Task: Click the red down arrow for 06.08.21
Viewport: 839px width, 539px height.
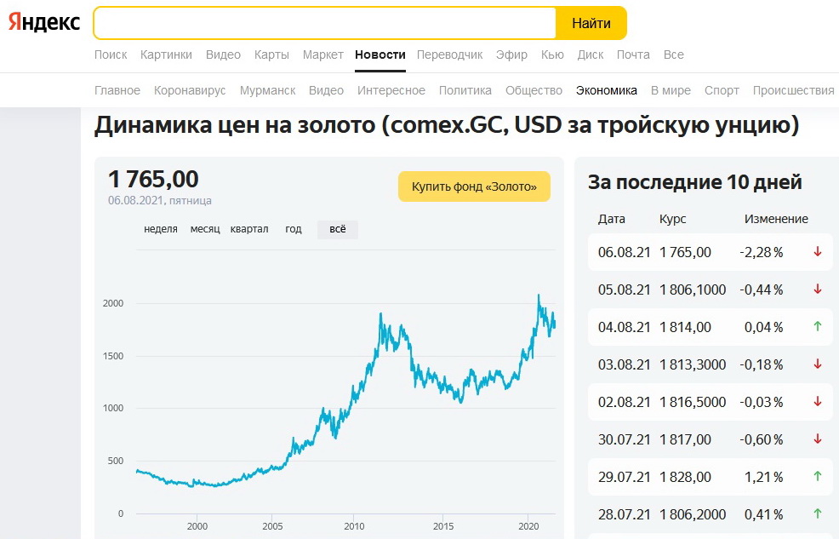Action: pos(818,252)
